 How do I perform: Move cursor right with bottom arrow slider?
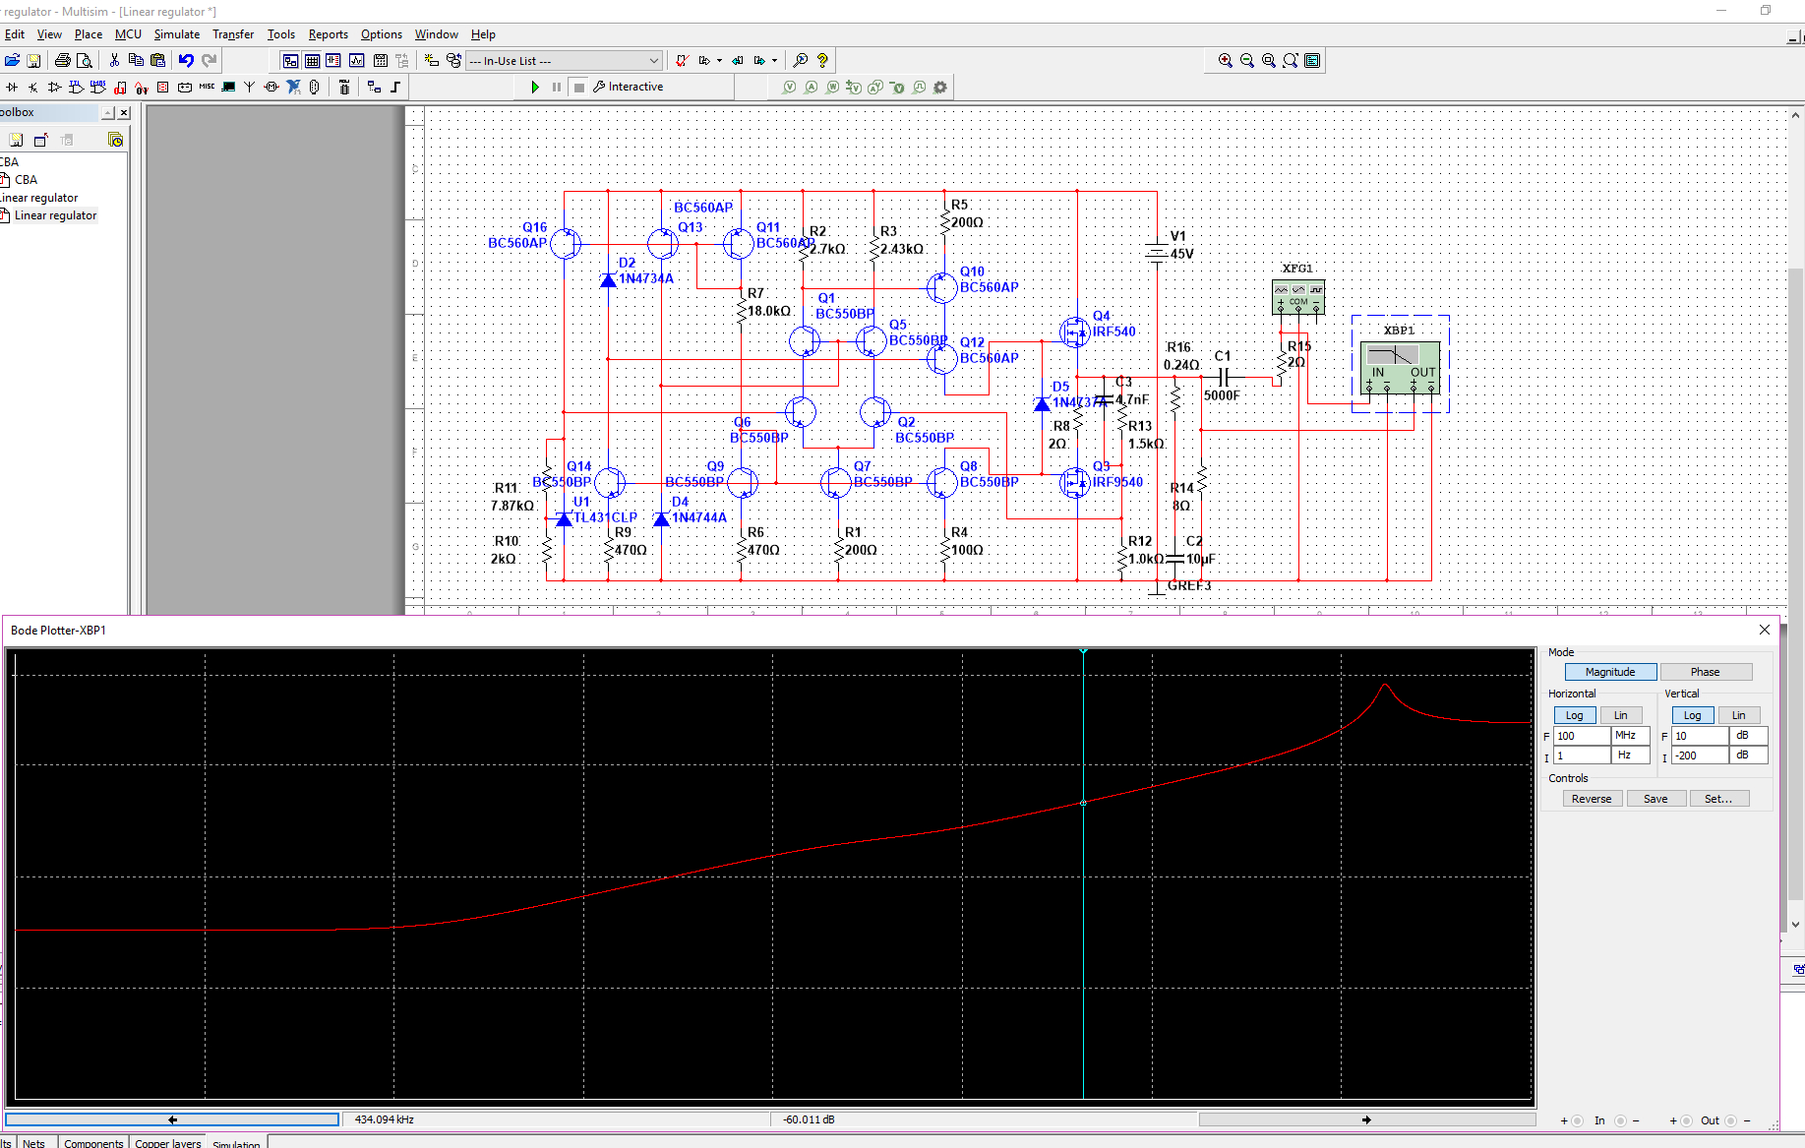(1366, 1119)
